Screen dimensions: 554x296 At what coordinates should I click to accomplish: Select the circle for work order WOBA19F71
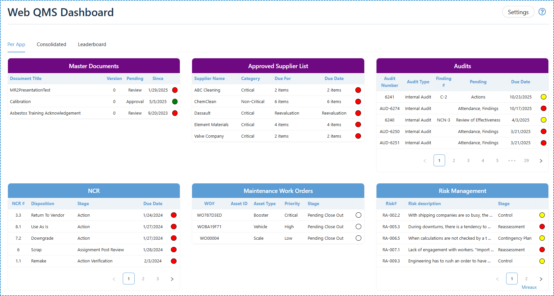tap(358, 227)
